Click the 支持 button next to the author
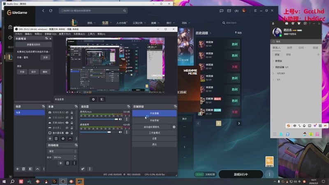The width and height of the screenshot is (329, 185). pos(45,58)
